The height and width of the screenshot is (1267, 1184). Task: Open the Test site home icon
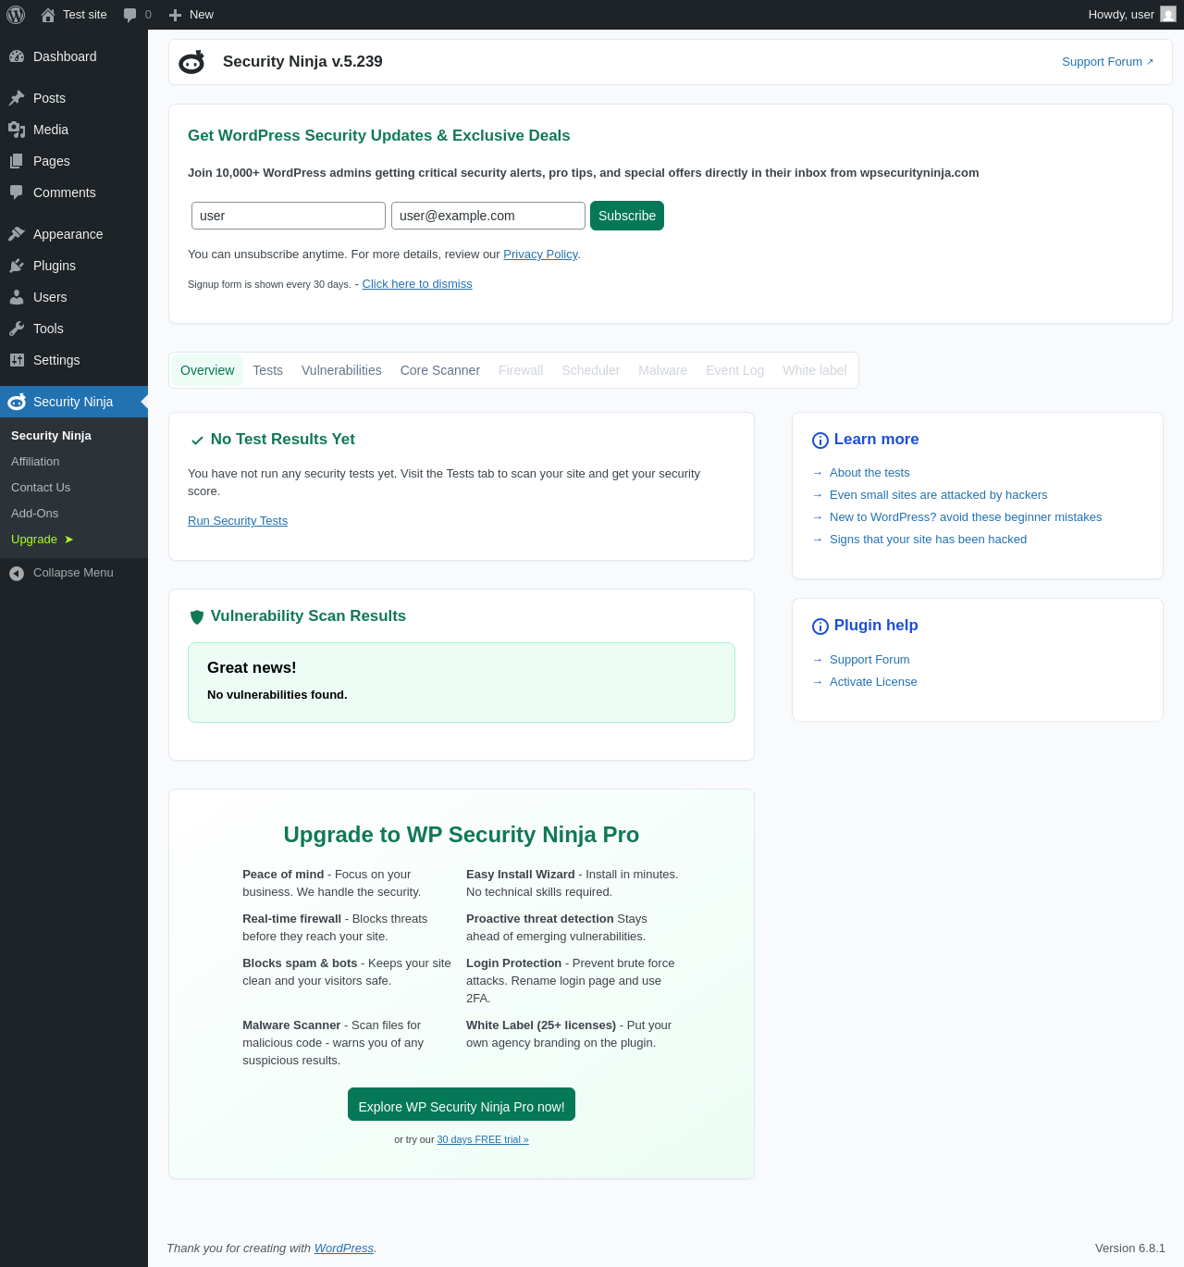(48, 15)
